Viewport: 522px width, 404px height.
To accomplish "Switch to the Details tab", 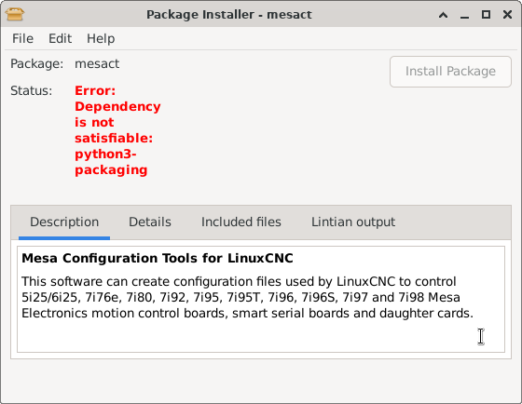I will [150, 222].
